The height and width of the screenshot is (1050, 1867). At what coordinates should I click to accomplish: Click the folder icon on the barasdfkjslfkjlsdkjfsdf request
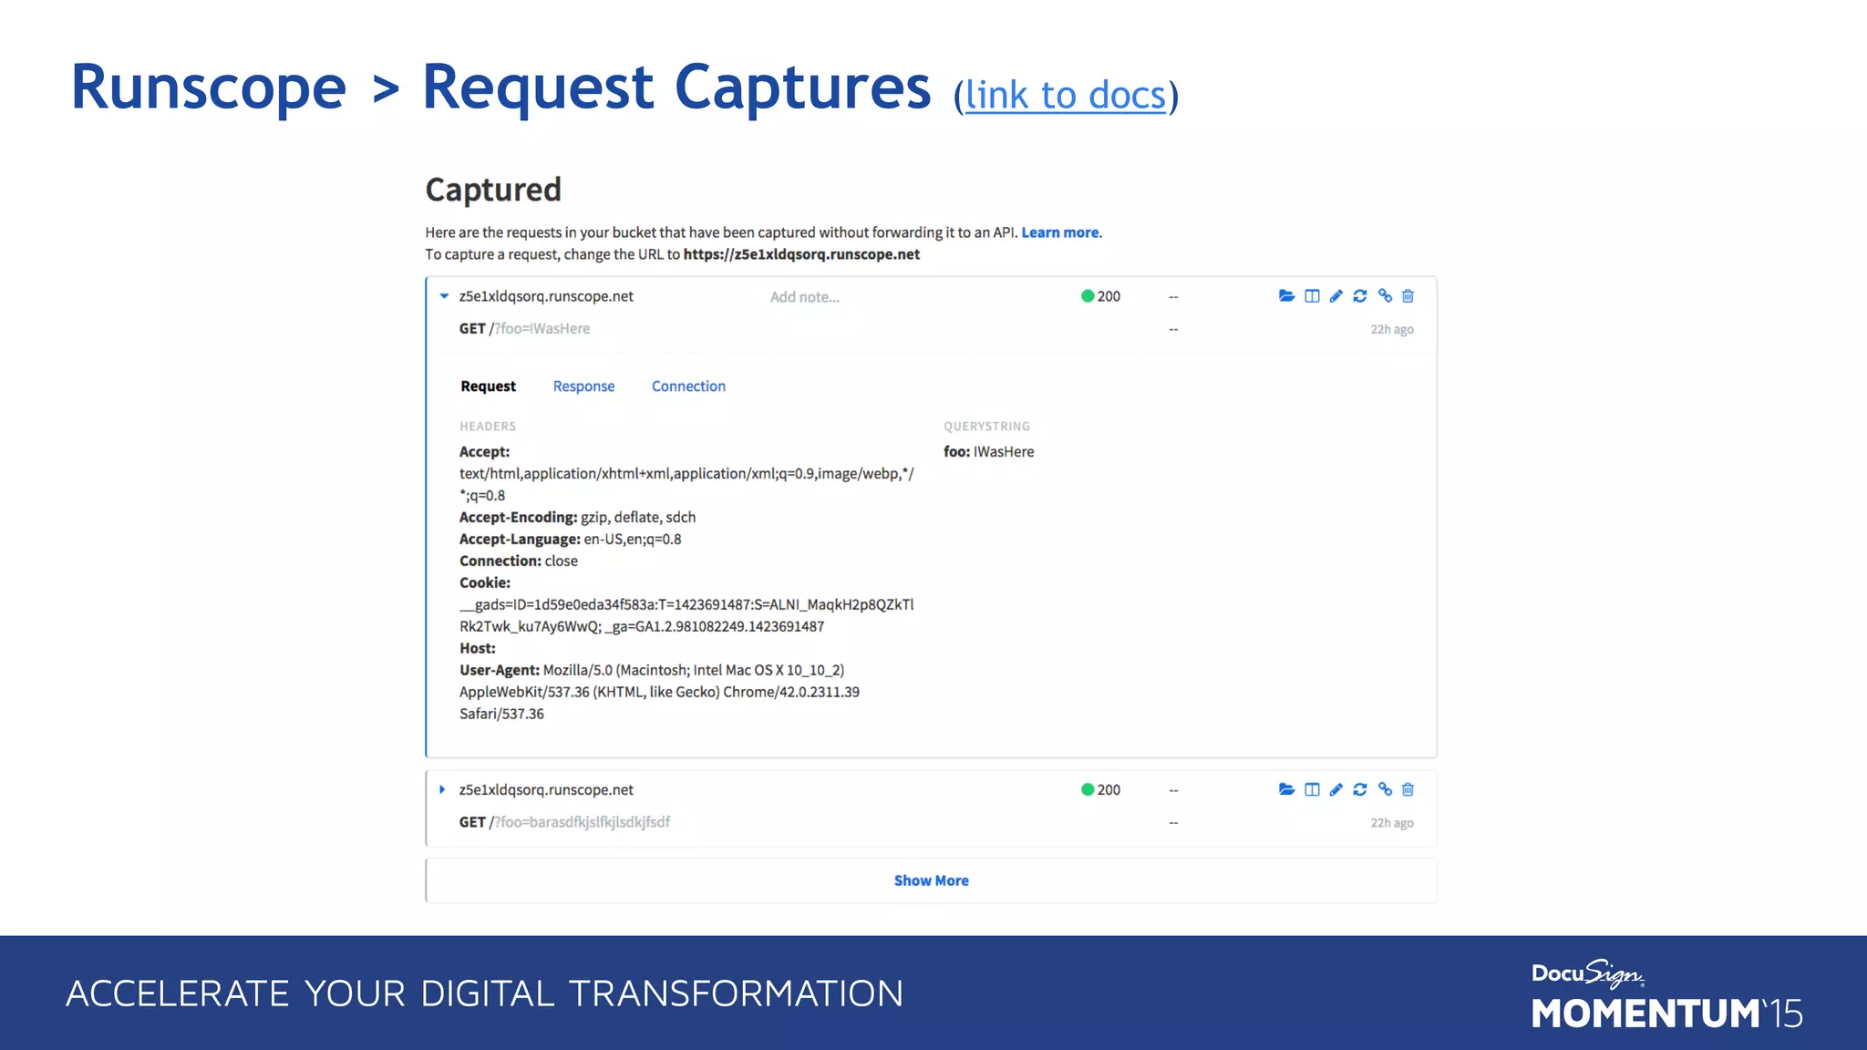1286,789
